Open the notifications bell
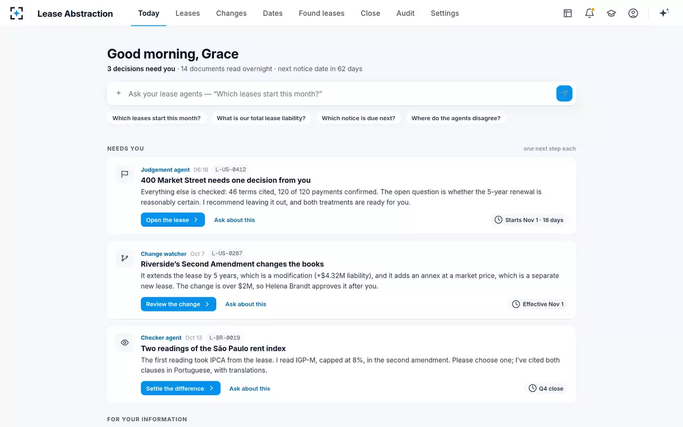Image resolution: width=683 pixels, height=427 pixels. [x=590, y=13]
